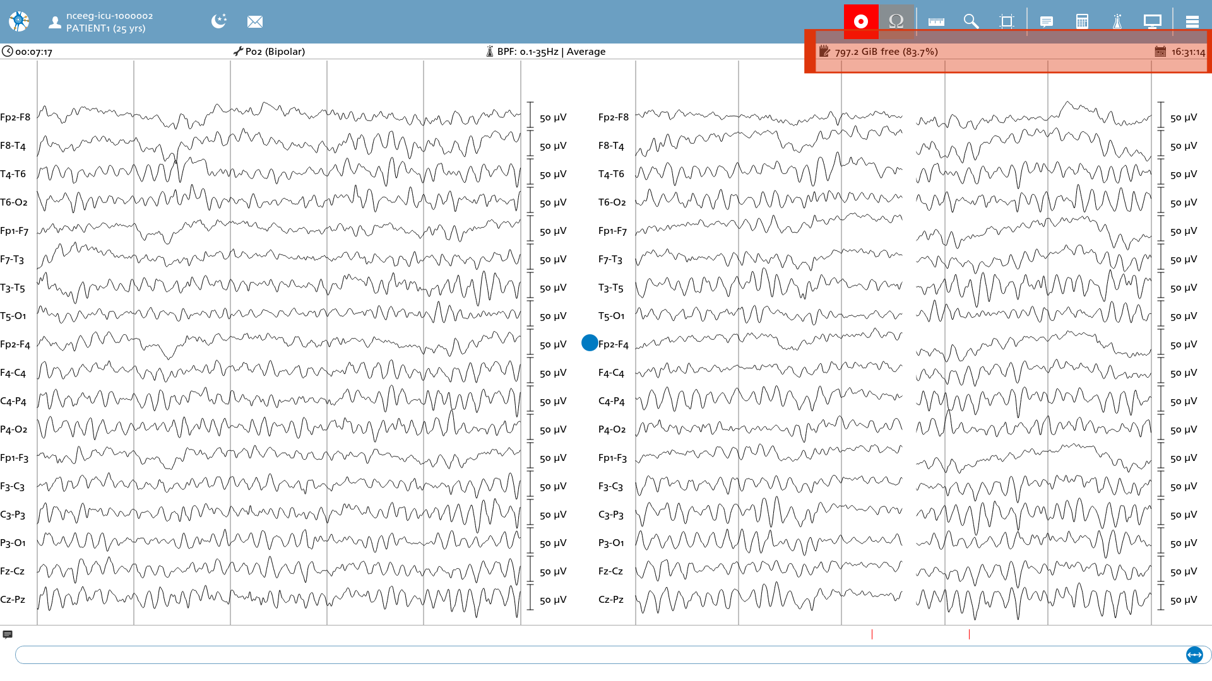
Task: Open the messages envelope icon
Action: click(255, 22)
